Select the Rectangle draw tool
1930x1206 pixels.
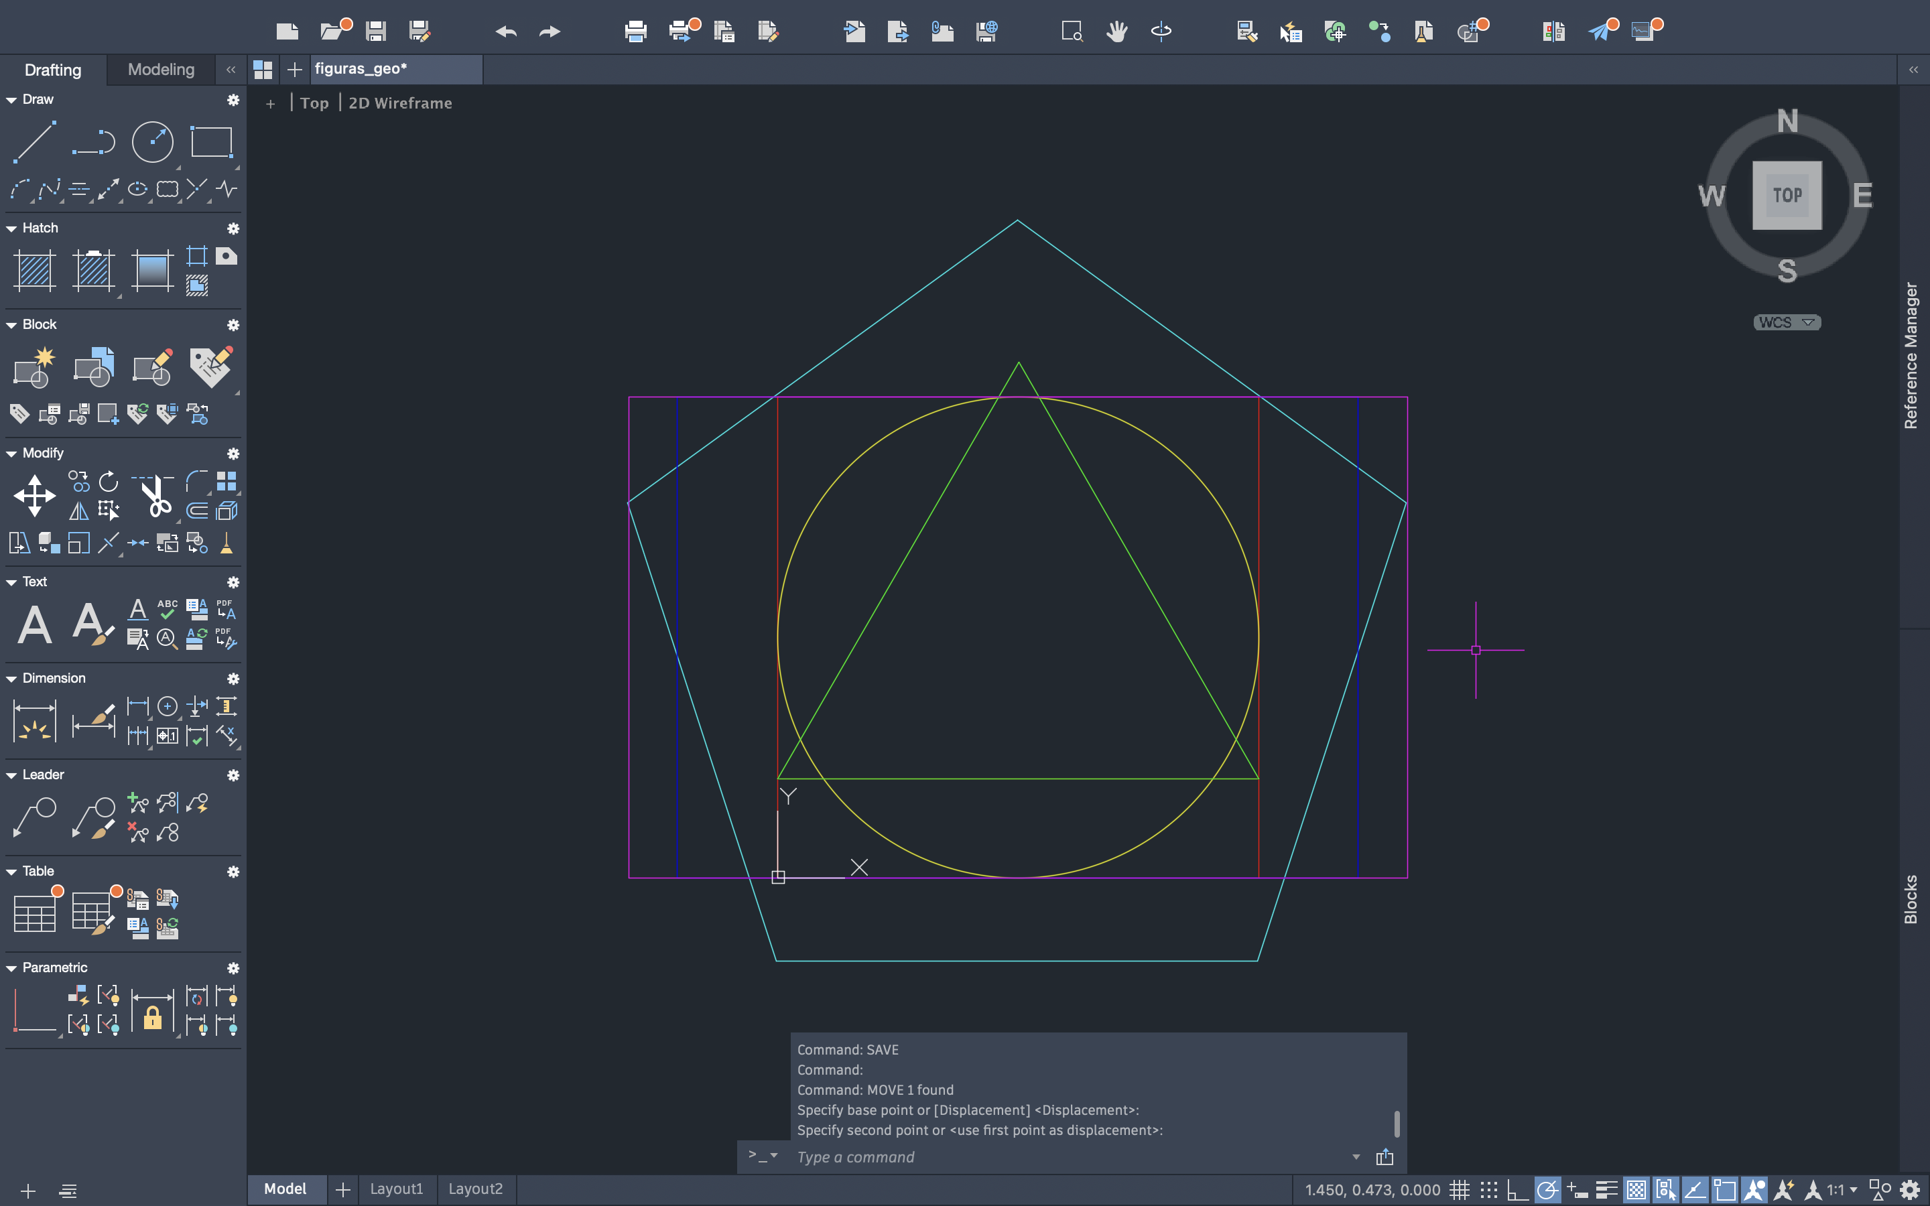coord(211,143)
